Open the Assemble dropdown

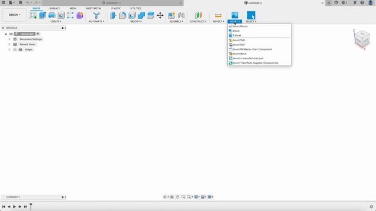pos(176,22)
